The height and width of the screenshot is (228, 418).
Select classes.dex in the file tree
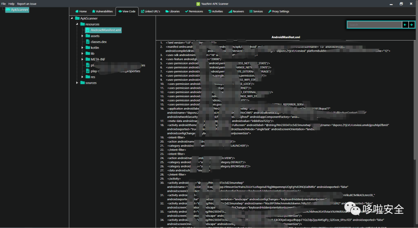(99, 42)
